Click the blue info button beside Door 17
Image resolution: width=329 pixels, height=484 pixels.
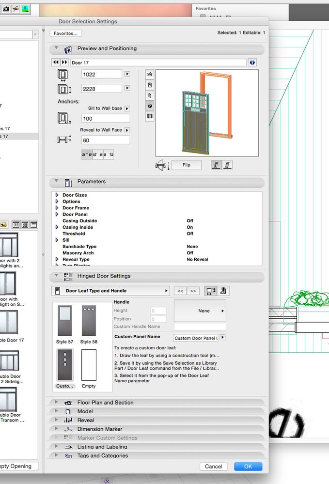tap(252, 62)
